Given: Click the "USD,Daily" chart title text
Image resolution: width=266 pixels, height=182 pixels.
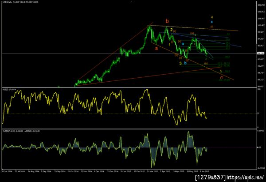Looking at the screenshot, I should tap(7, 2).
